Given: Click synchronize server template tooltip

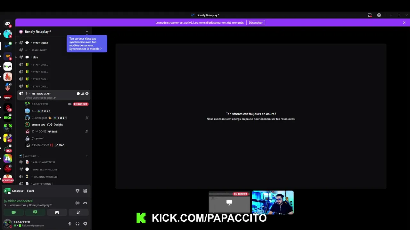Looking at the screenshot, I should [x=87, y=44].
